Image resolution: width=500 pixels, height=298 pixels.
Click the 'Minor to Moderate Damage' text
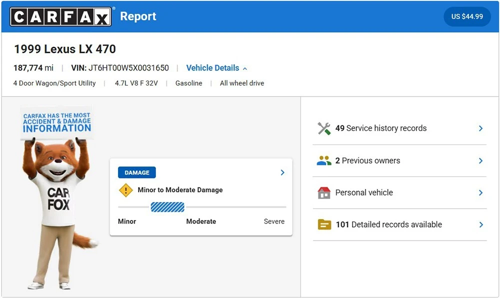[x=180, y=190]
